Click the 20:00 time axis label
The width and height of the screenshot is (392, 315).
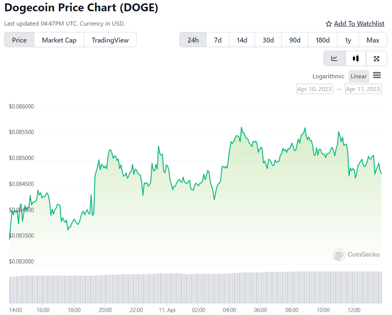(105, 310)
